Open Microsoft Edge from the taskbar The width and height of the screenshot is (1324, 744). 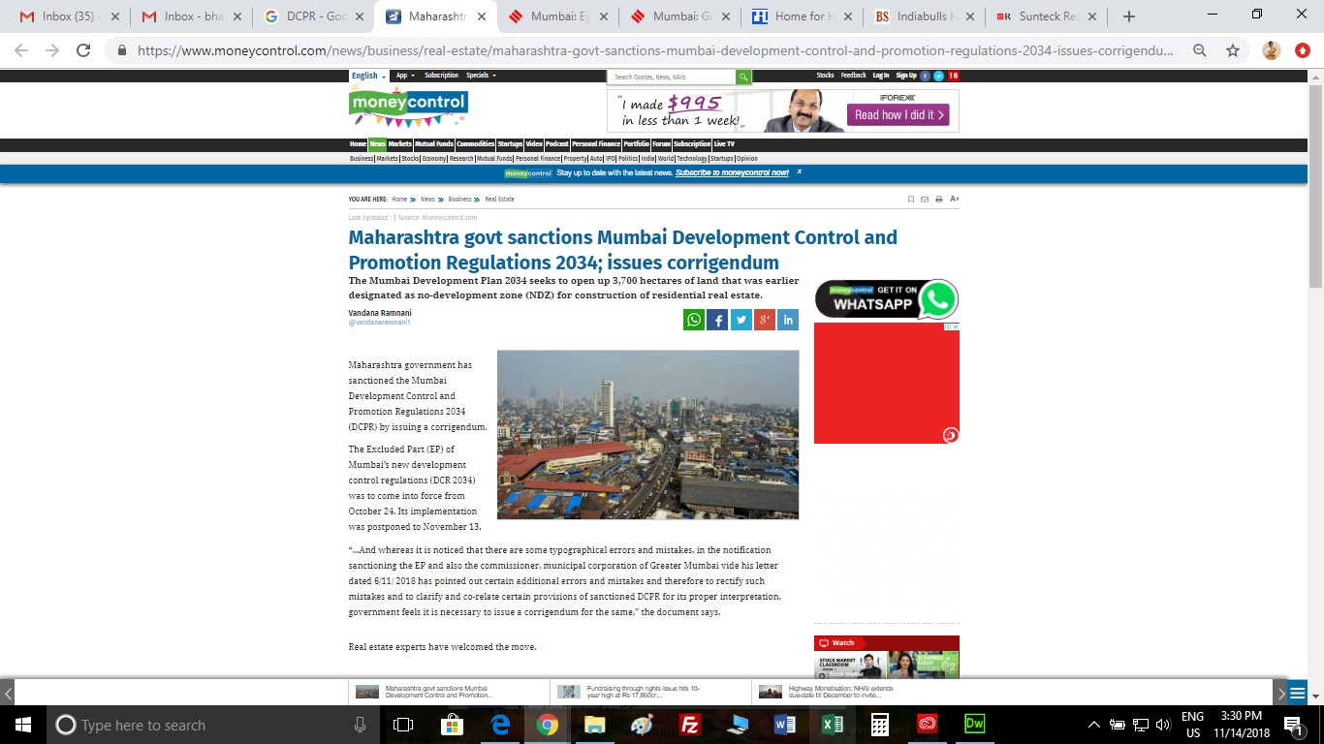tap(500, 725)
